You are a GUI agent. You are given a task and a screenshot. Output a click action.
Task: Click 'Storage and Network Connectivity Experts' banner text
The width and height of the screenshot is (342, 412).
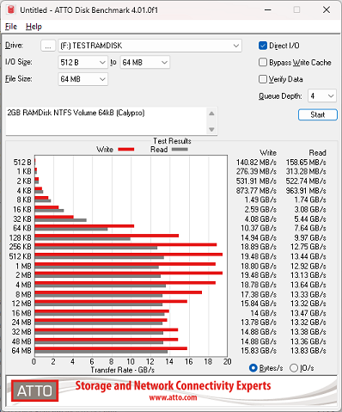pyautogui.click(x=173, y=385)
